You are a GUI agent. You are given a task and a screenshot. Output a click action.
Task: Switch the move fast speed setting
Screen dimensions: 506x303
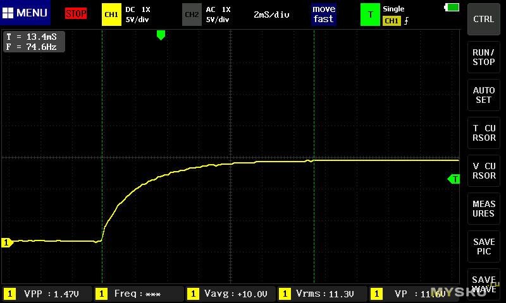point(323,14)
